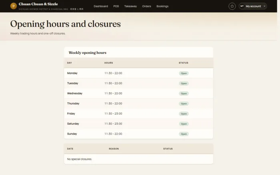
Task: Open the Orders menu item
Action: [146, 6]
